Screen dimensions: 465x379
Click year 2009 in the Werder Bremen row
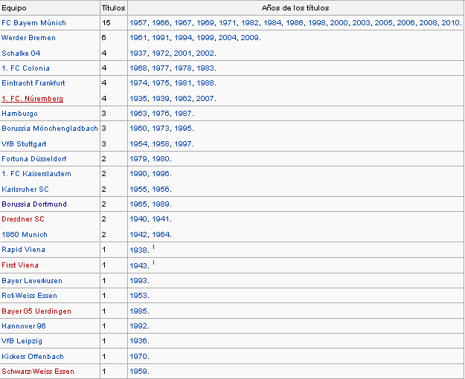249,38
